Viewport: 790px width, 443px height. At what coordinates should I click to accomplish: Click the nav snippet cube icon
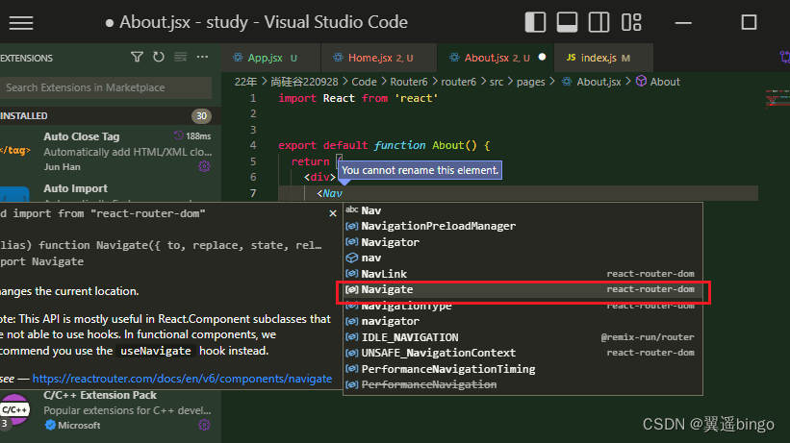pyautogui.click(x=351, y=258)
